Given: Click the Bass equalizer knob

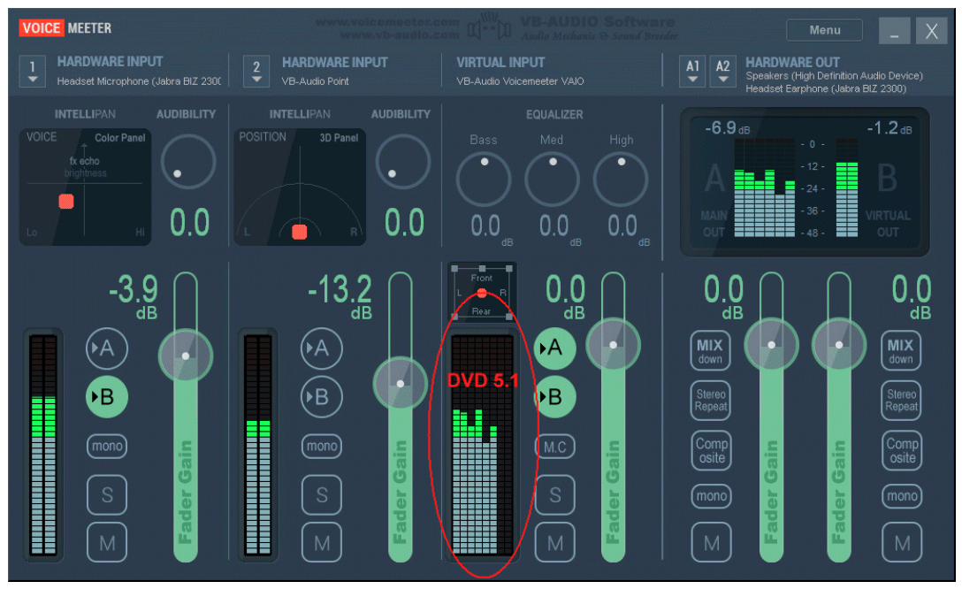Looking at the screenshot, I should click(x=484, y=180).
